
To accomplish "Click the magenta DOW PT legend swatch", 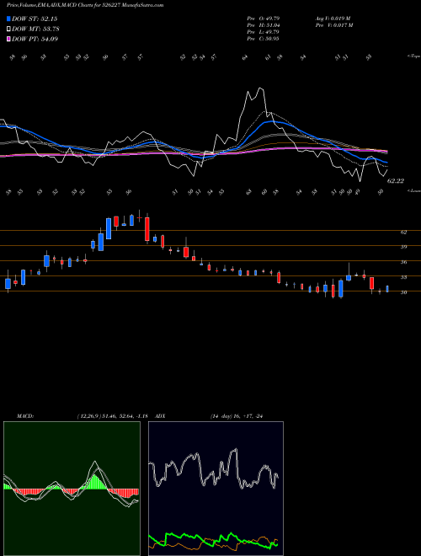I will coord(8,39).
